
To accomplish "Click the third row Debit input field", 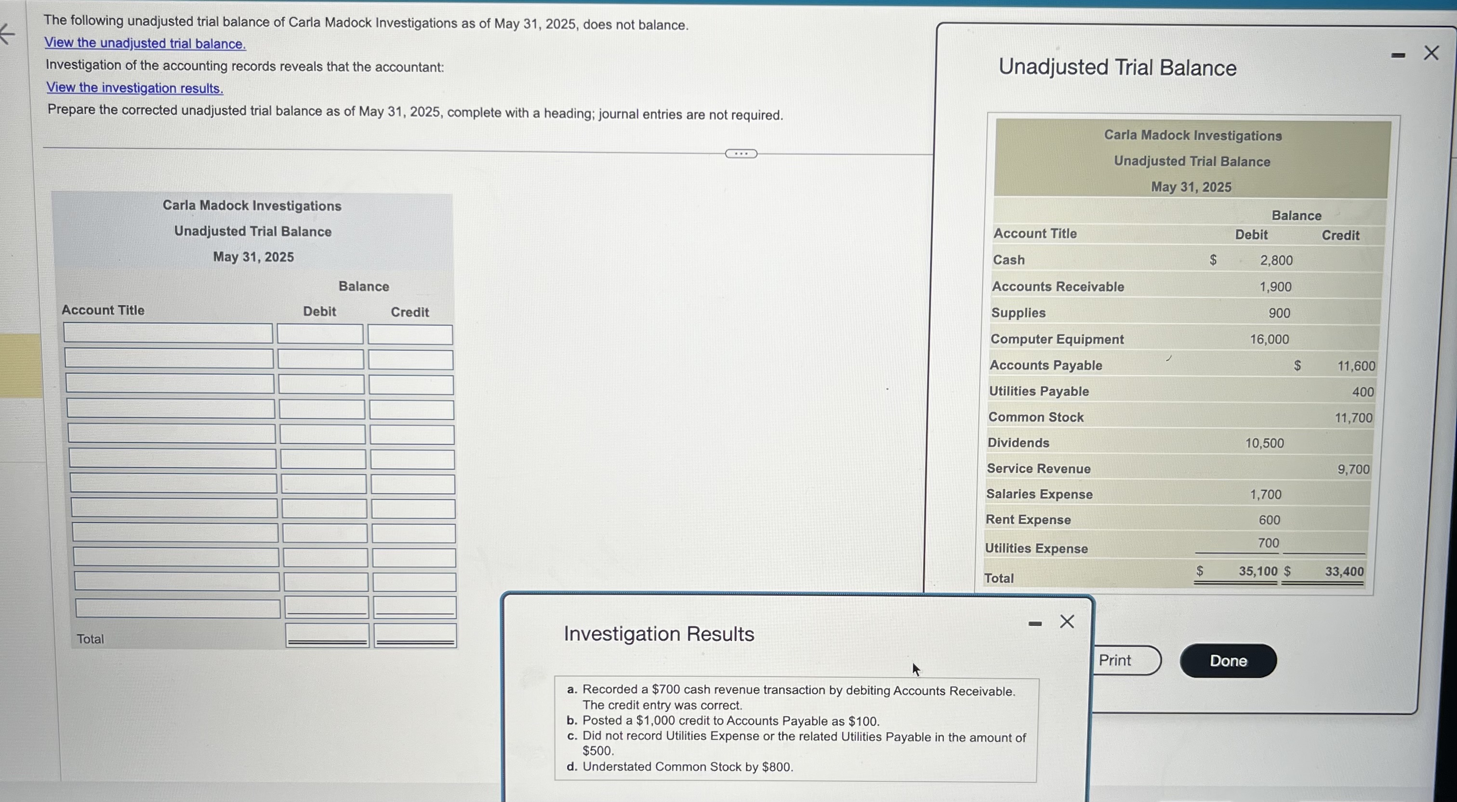I will (x=321, y=384).
